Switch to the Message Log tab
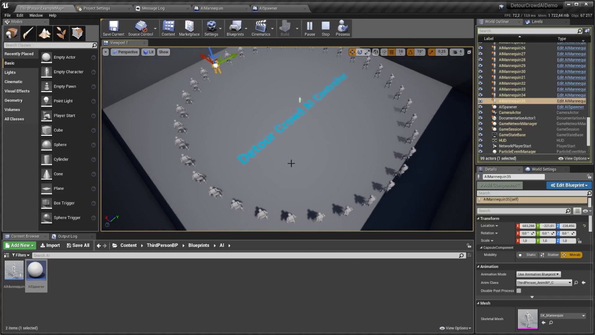This screenshot has height=335, width=595. 153,8
